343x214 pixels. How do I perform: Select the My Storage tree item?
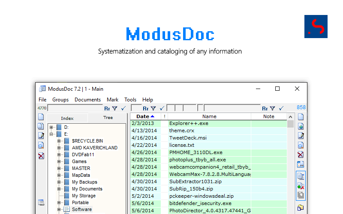(84, 196)
